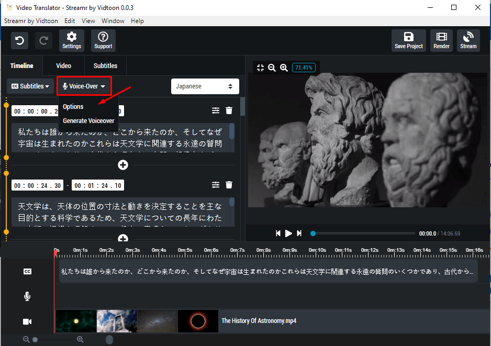Screen dimensions: 491x346
Task: Click the Undo arrow button
Action: coord(19,40)
